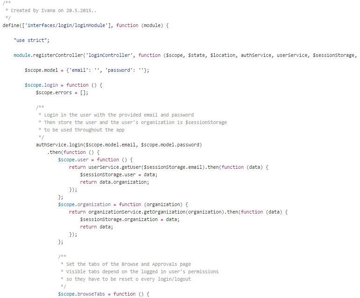The image size is (360, 298).
Task: Click userService.getUser call
Action: [147, 167]
